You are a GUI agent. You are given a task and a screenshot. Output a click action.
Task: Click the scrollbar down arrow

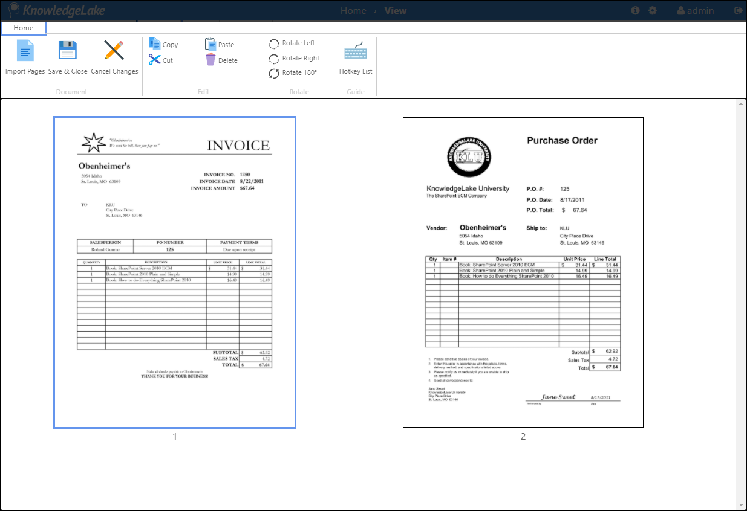coord(741,504)
